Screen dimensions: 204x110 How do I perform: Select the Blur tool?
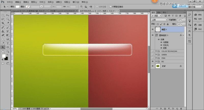tap(3, 39)
